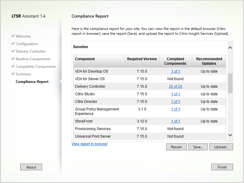Click the report scroll up arrow
Screen dimensions: 244x183
click(230, 48)
